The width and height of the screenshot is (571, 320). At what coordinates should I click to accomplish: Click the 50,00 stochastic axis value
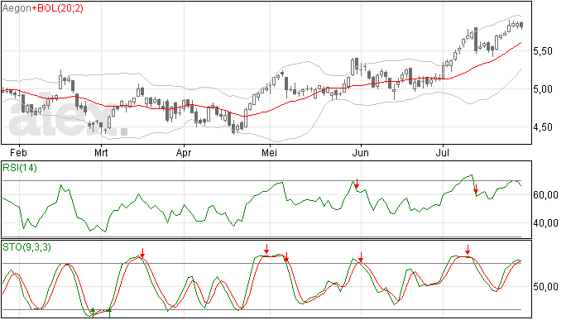(x=545, y=287)
